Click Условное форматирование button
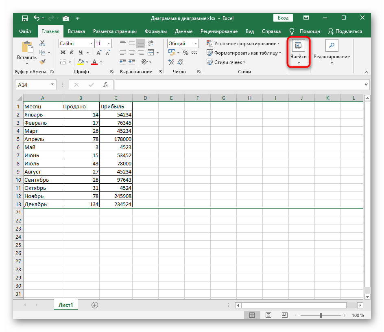The width and height of the screenshot is (384, 332). [243, 43]
